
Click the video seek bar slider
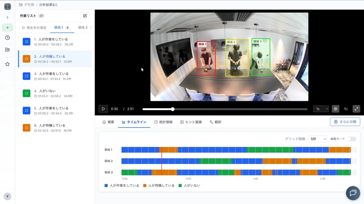pos(172,109)
